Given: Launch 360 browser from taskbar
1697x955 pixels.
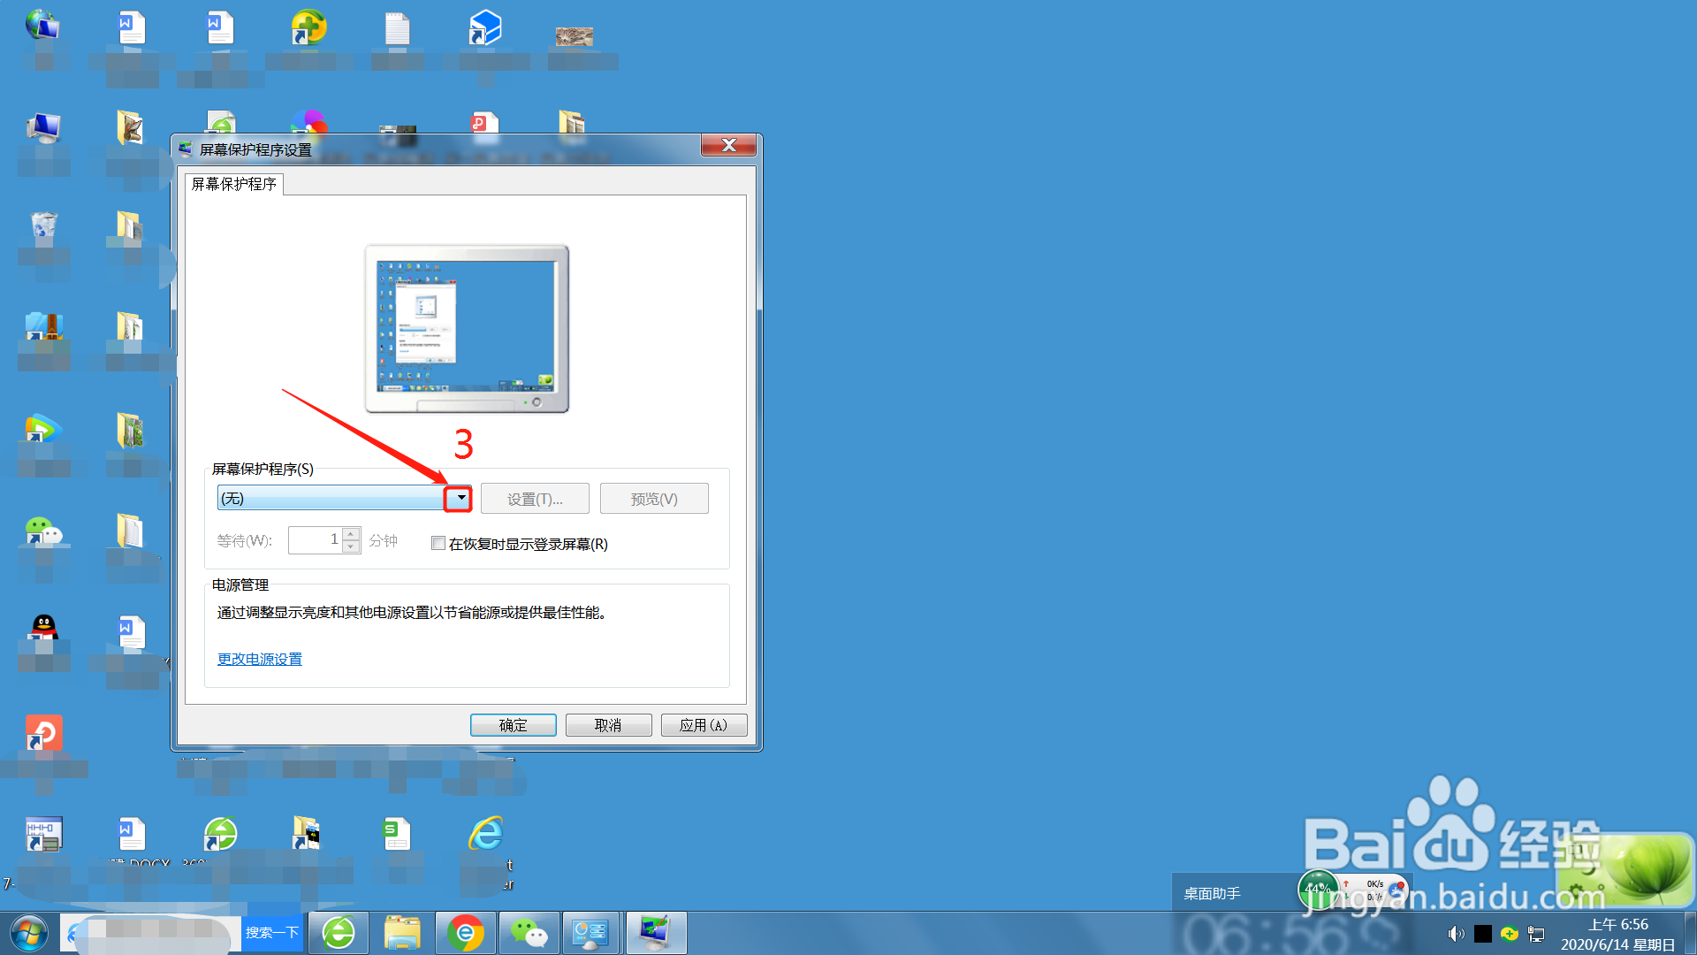Looking at the screenshot, I should click(x=339, y=933).
